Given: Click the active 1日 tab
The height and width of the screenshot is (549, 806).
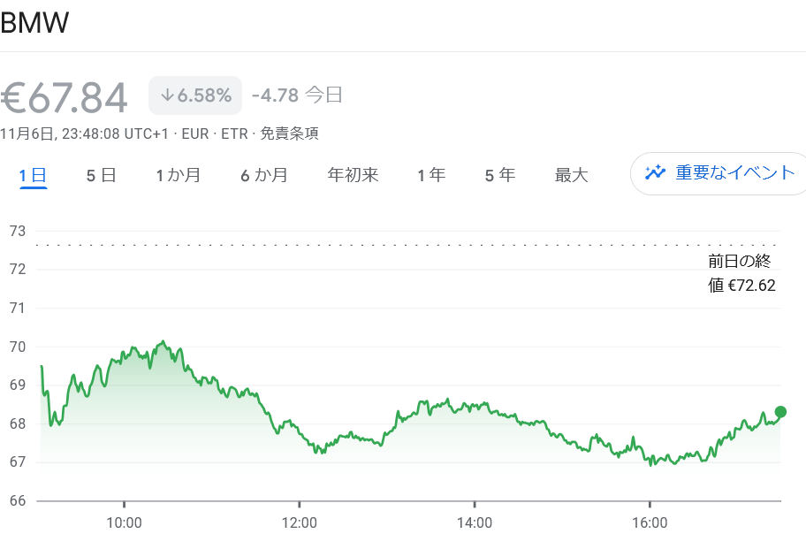Looking at the screenshot, I should [33, 174].
